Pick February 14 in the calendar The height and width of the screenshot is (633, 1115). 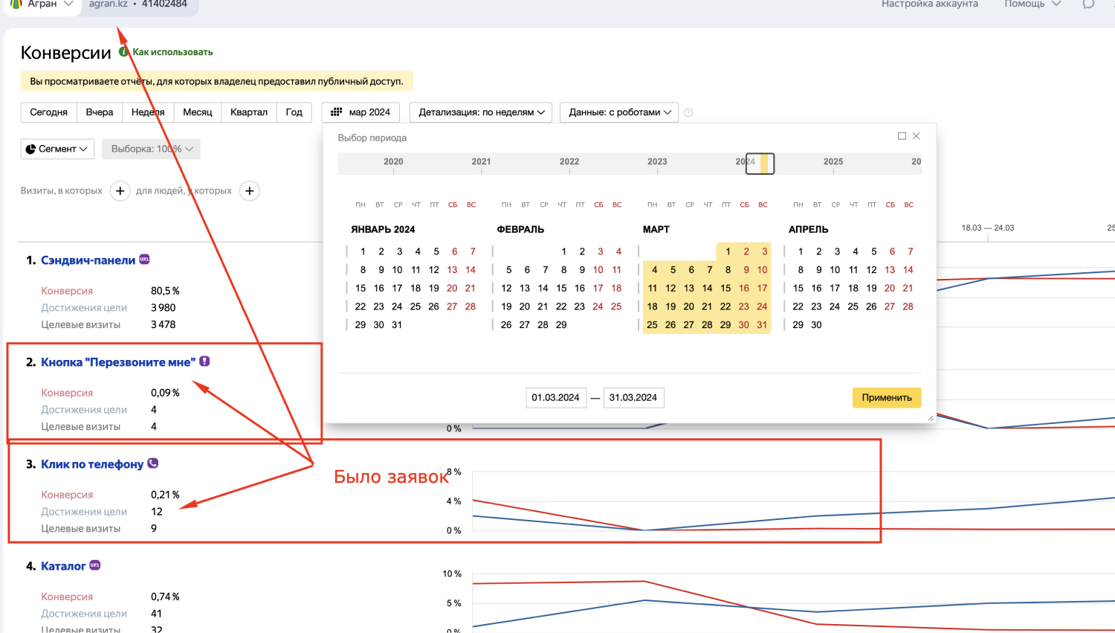[x=543, y=288]
